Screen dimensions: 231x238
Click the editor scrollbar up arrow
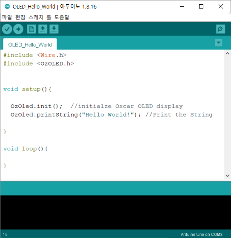coord(227,53)
